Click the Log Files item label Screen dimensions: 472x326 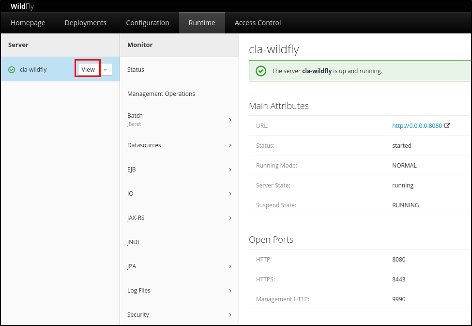[139, 291]
